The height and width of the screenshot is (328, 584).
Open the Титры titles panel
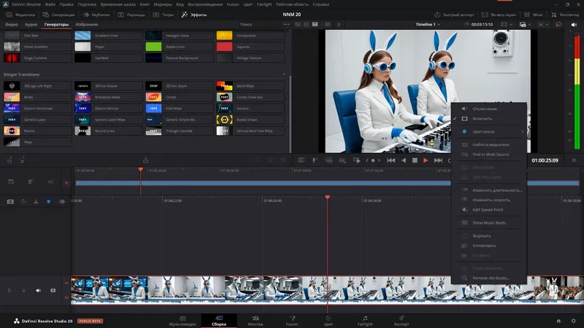coord(164,15)
